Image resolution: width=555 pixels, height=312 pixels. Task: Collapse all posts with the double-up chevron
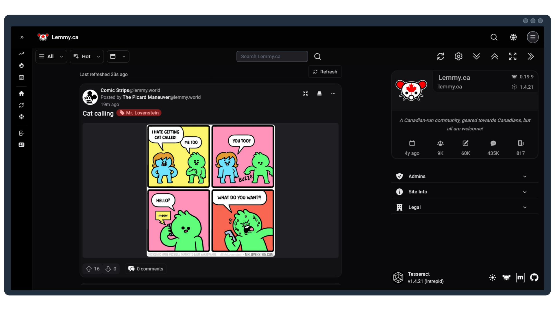(x=495, y=56)
